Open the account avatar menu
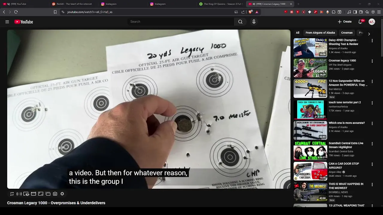 coord(372,21)
